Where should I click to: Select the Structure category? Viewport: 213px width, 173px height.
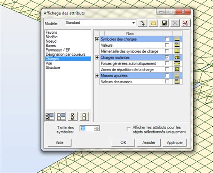tap(53, 67)
